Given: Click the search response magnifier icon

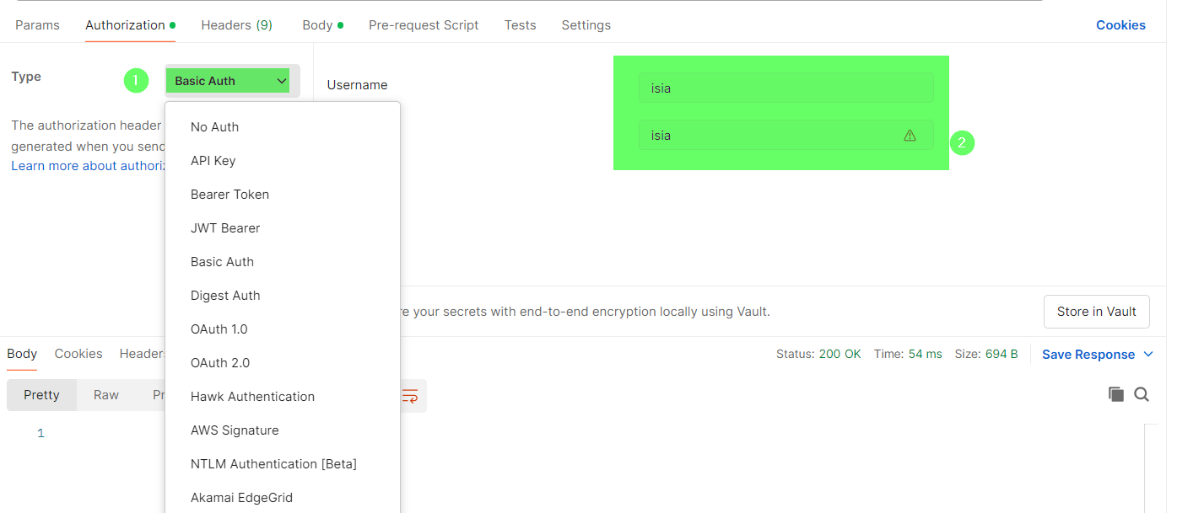Looking at the screenshot, I should [1142, 394].
